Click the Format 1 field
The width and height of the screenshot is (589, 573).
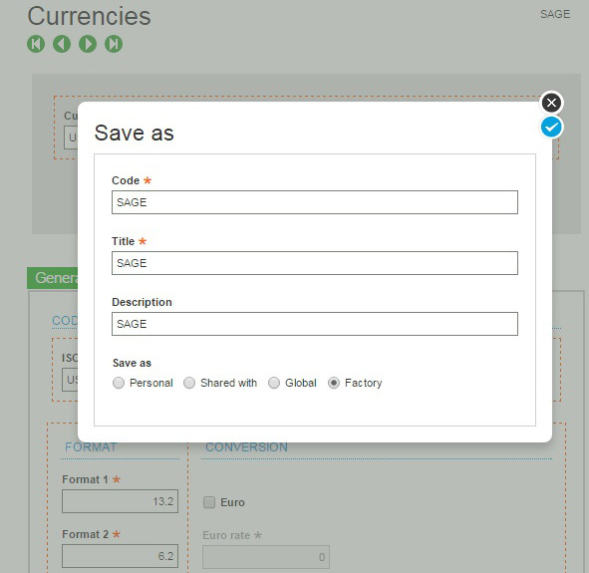click(120, 501)
